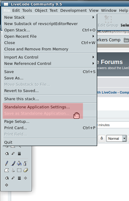This screenshot has width=129, height=201.
Task: Open the Edit menu
Action: coord(16,10)
